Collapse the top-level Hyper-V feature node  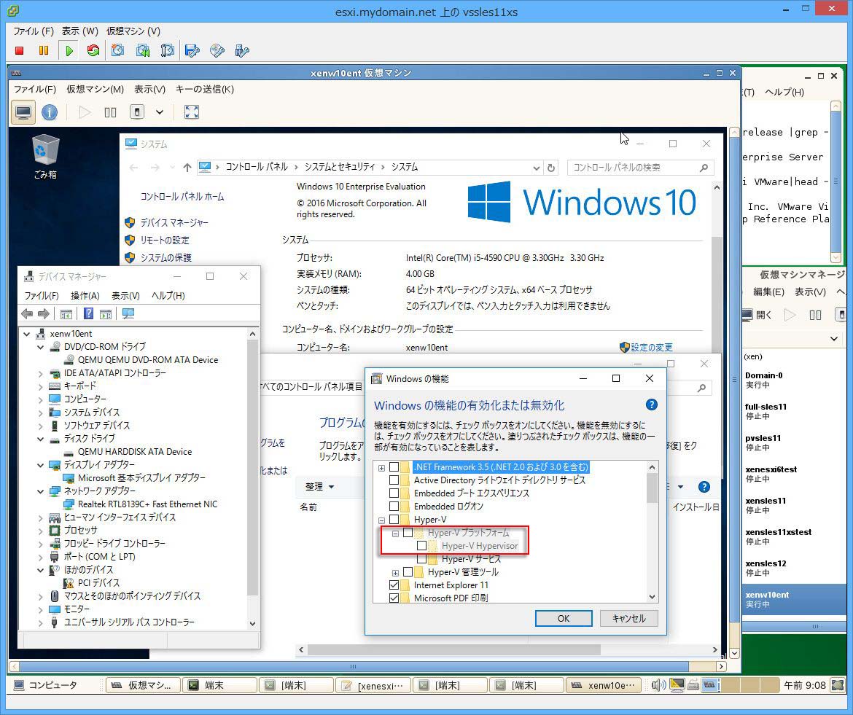(381, 520)
